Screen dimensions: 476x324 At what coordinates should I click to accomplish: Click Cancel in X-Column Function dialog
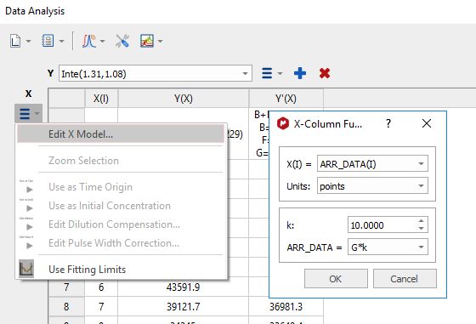click(x=405, y=278)
